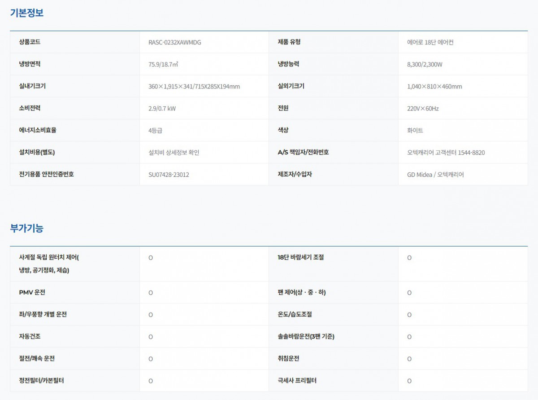
Task: Click the 화이트 color value
Action: (x=415, y=131)
